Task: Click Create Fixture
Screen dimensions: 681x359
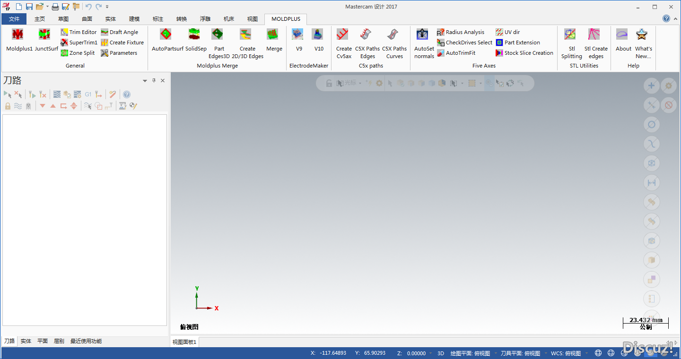Action: 122,43
